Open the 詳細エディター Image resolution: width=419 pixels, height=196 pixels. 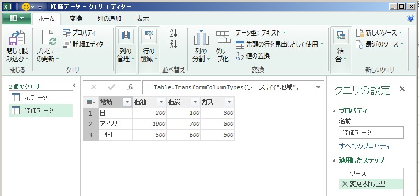pos(85,44)
